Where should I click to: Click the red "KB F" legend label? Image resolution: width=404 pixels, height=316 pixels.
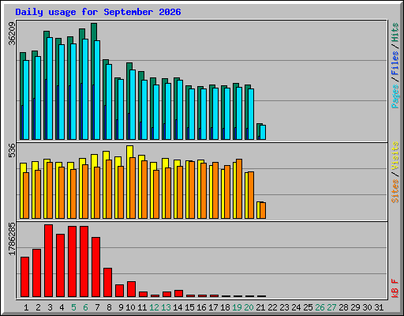coord(395,288)
